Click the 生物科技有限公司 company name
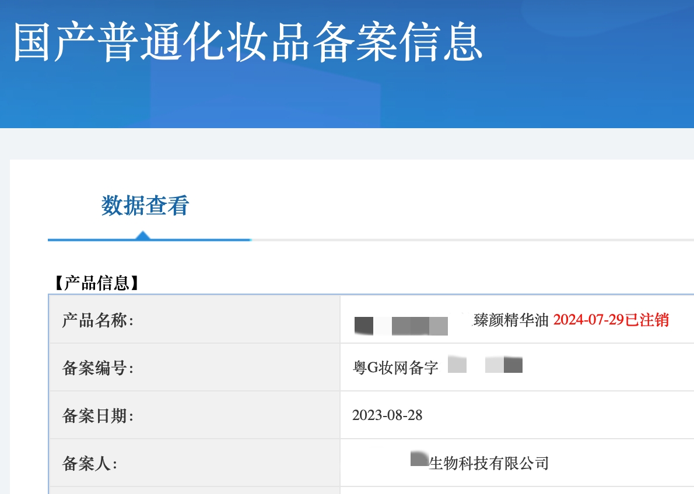694x494 pixels. pos(489,464)
